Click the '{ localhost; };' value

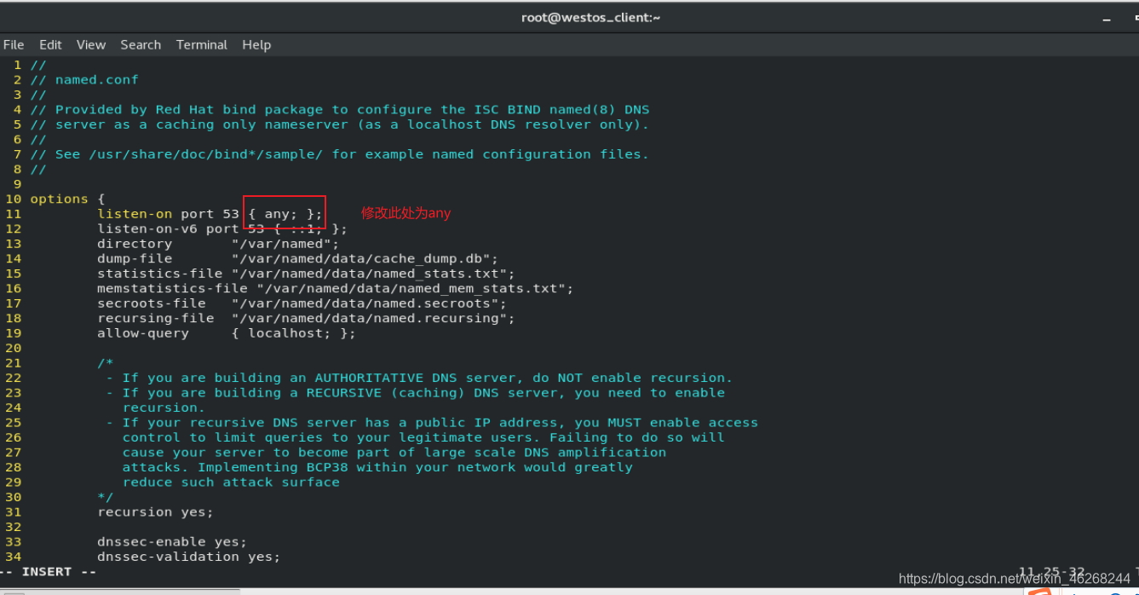(294, 333)
